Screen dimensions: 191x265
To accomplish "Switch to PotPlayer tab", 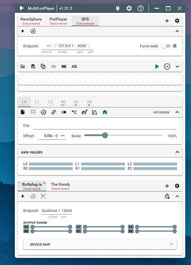I will click(58, 21).
